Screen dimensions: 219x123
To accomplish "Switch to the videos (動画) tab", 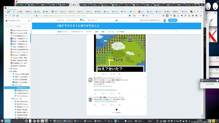I will [103, 32].
